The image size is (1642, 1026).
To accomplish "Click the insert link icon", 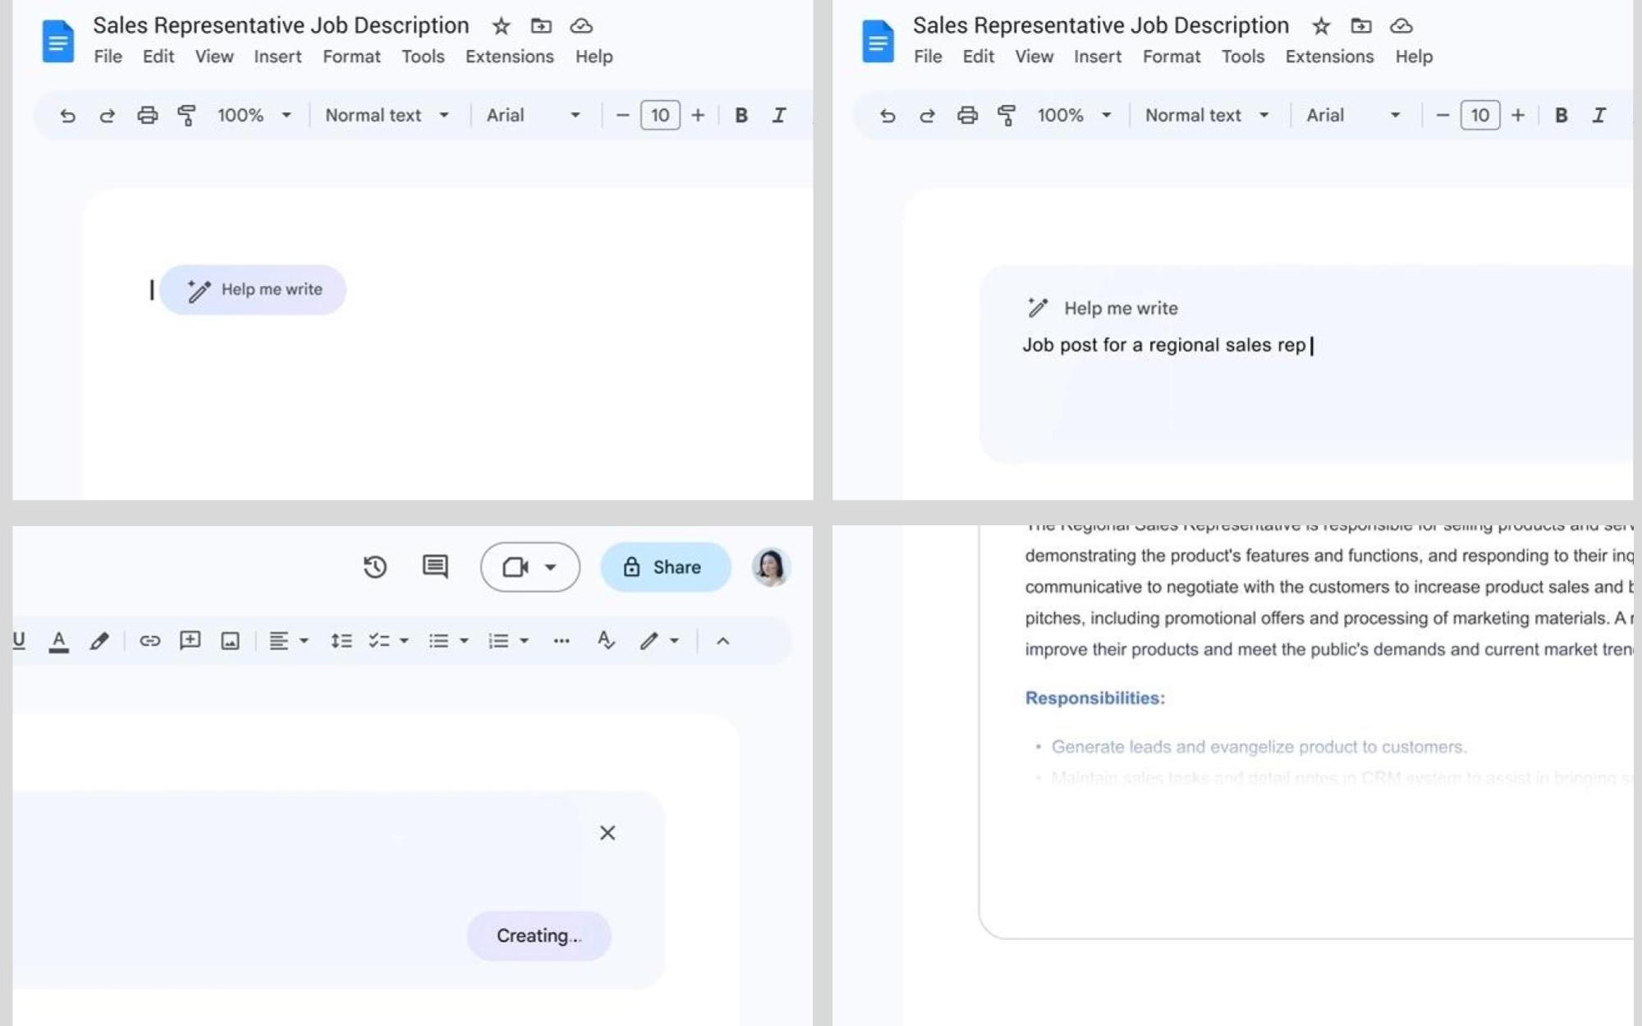I will click(149, 641).
